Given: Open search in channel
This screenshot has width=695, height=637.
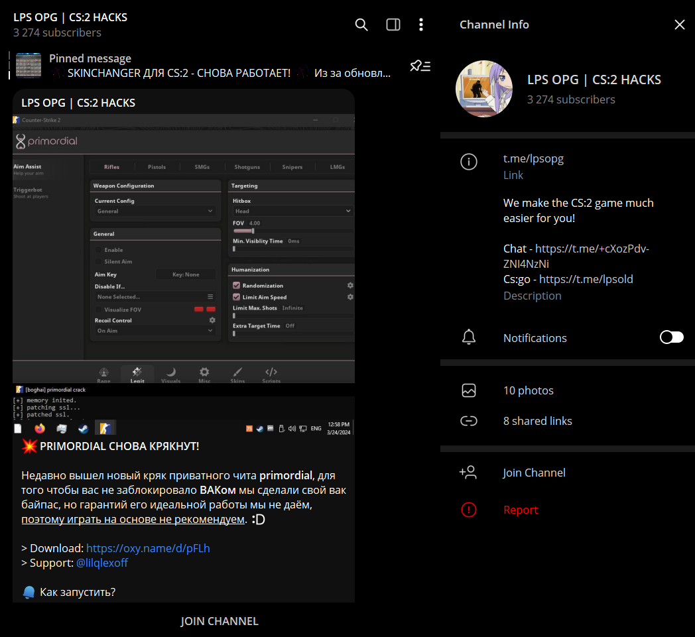Looking at the screenshot, I should click(361, 25).
